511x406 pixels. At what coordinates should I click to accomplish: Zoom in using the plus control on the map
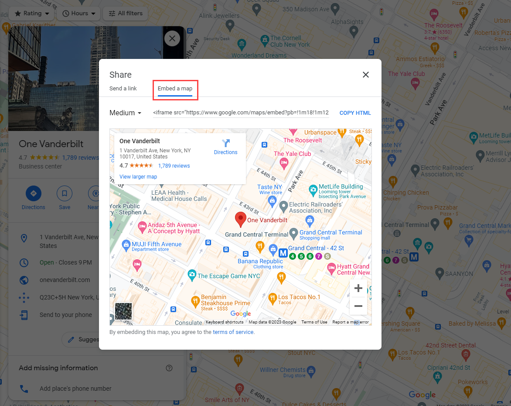(x=358, y=288)
